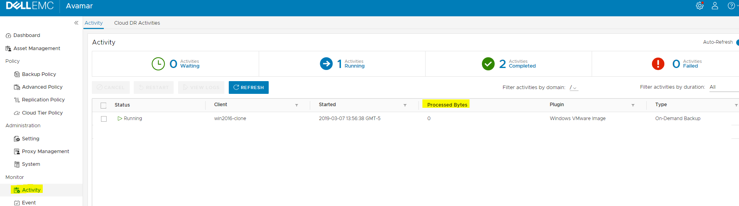Click the Activity monitor icon in sidebar
Screen dimensions: 739x206
pyautogui.click(x=17, y=190)
